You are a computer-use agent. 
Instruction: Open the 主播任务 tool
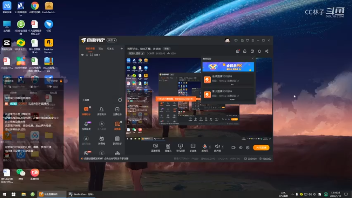pos(117,111)
